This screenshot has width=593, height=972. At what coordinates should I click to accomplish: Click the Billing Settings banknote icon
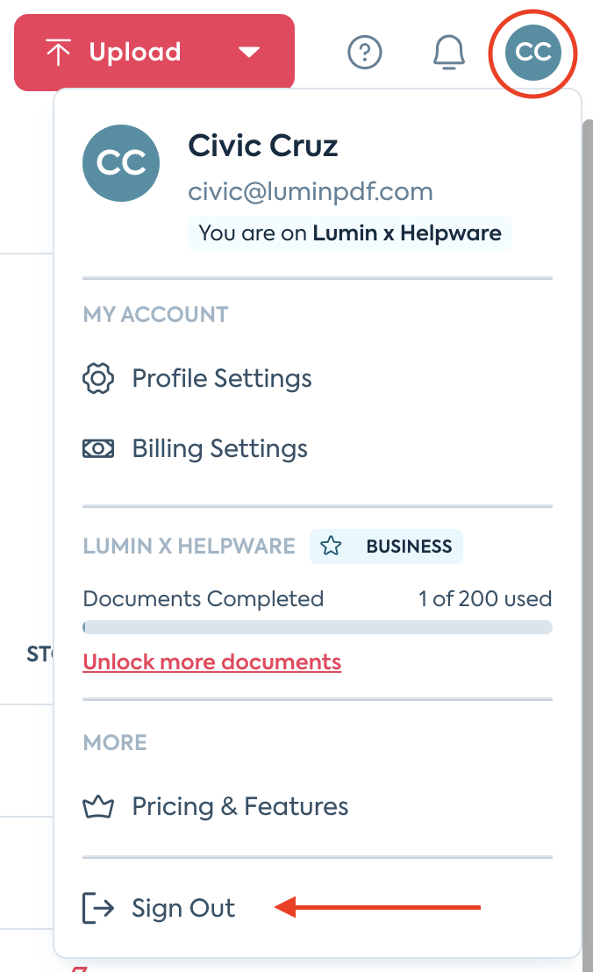point(98,448)
